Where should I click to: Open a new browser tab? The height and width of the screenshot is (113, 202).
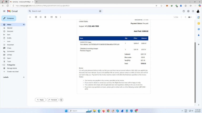coord(37,2)
